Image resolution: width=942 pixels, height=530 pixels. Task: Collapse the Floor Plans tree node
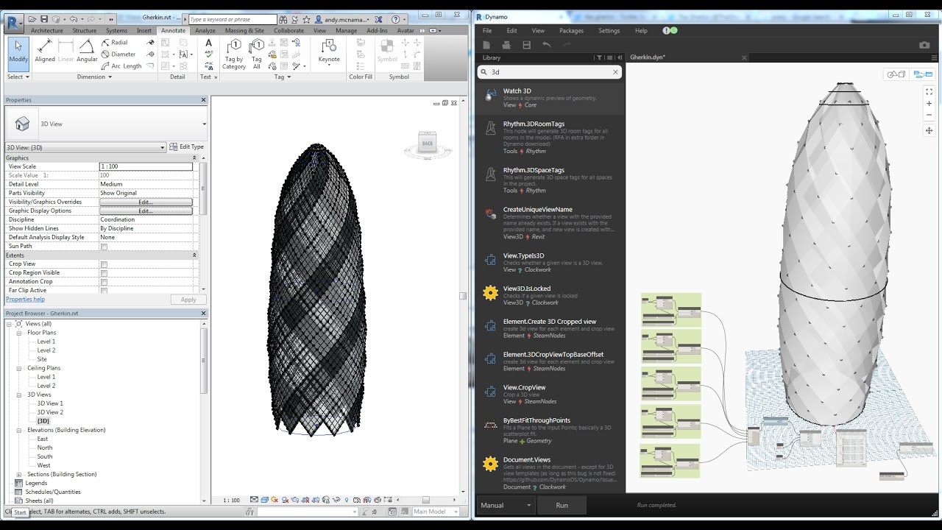pos(20,333)
